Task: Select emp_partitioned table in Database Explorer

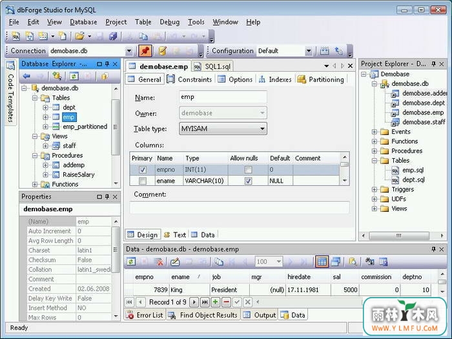Action: coord(85,127)
